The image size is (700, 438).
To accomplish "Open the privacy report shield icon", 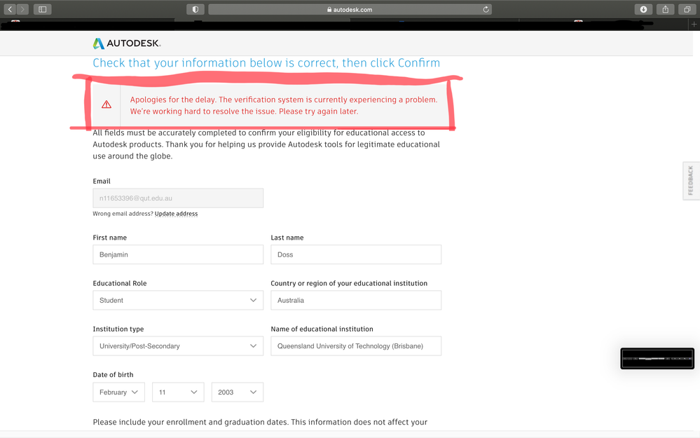I will pos(195,9).
